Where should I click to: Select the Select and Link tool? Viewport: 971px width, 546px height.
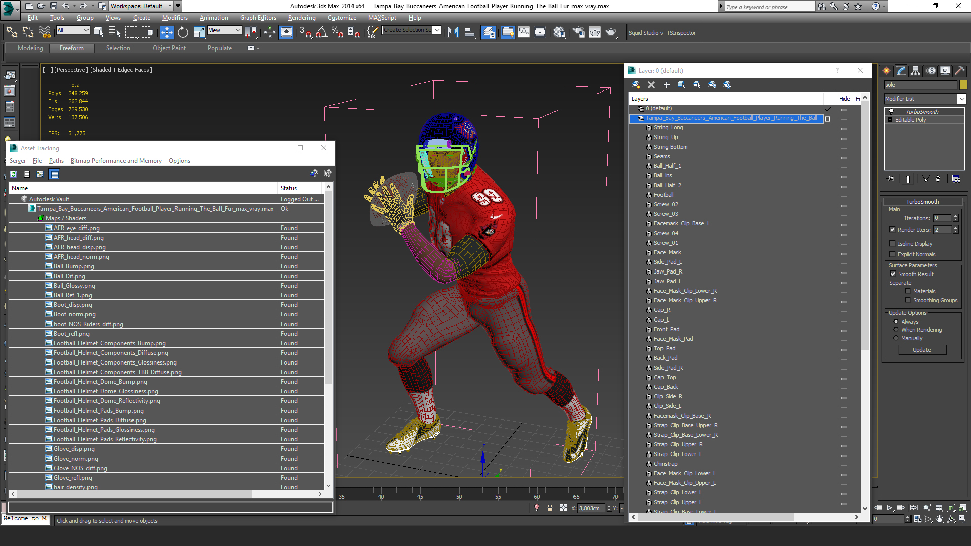[12, 32]
